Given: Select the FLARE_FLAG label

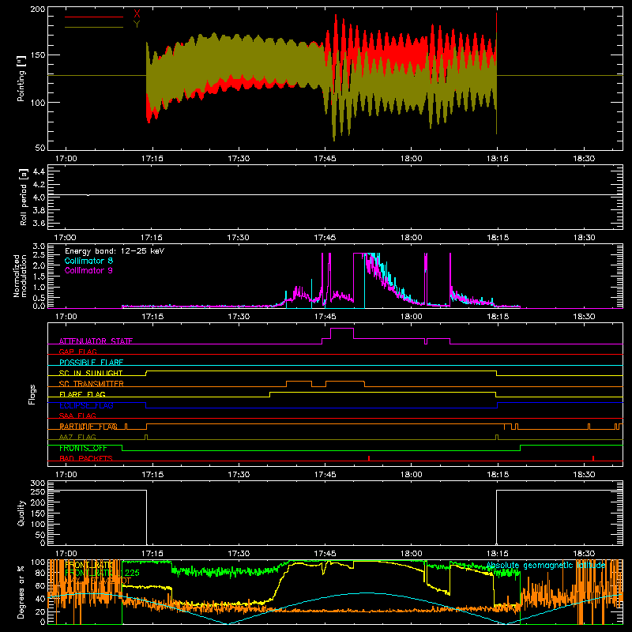Looking at the screenshot, I should 82,394.
